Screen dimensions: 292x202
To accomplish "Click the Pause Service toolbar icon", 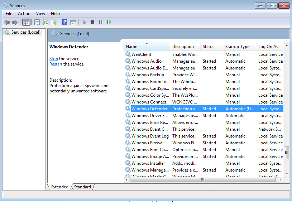I will click(x=101, y=22).
